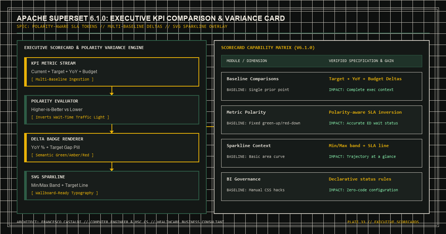Image resolution: width=446 pixels, height=234 pixels.
Task: Click the architect credit line for Francesco Castaldi
Action: click(120, 222)
